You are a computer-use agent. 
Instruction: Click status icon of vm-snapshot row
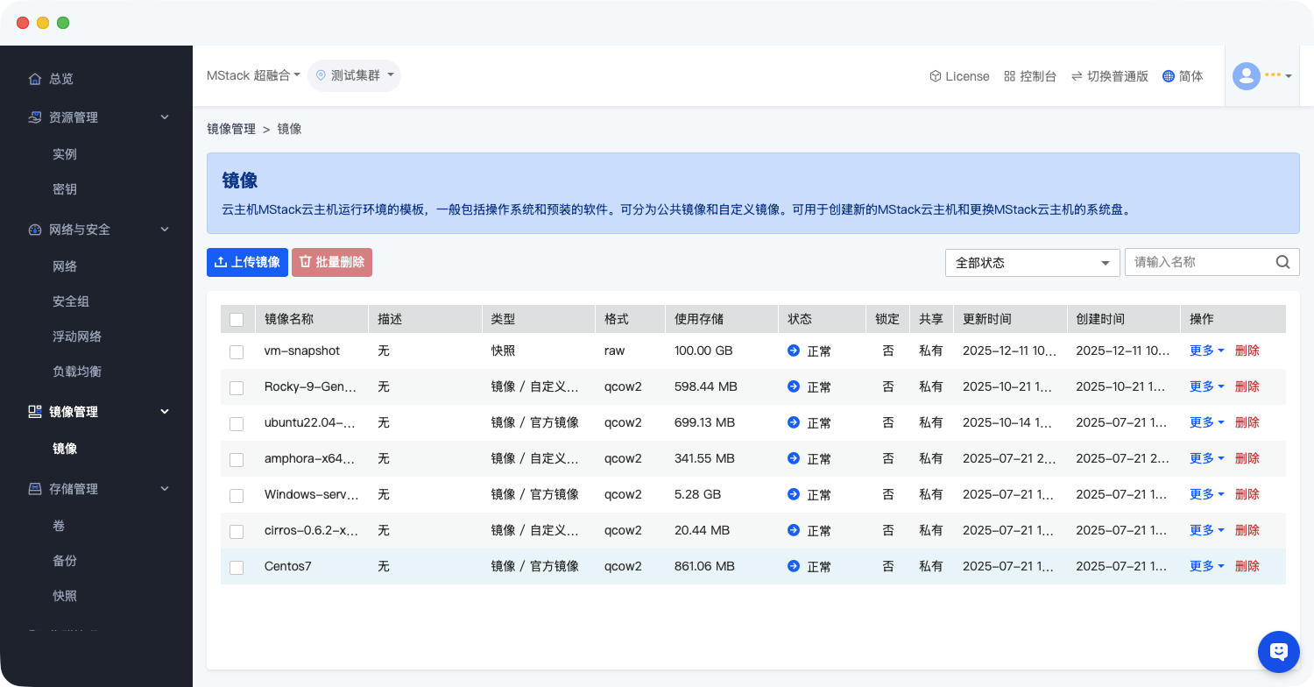(794, 351)
